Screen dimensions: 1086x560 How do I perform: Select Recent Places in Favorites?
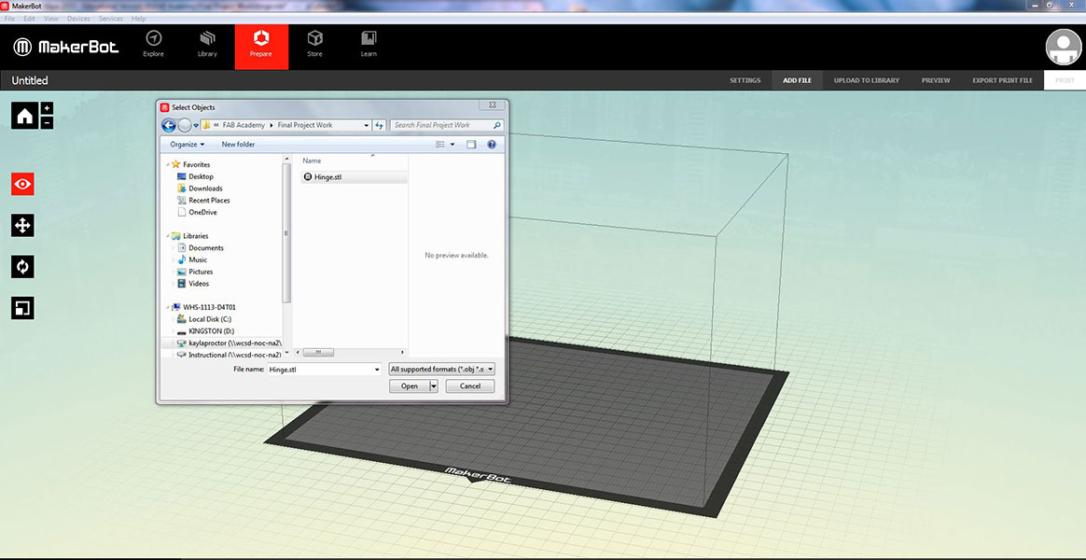pos(208,201)
